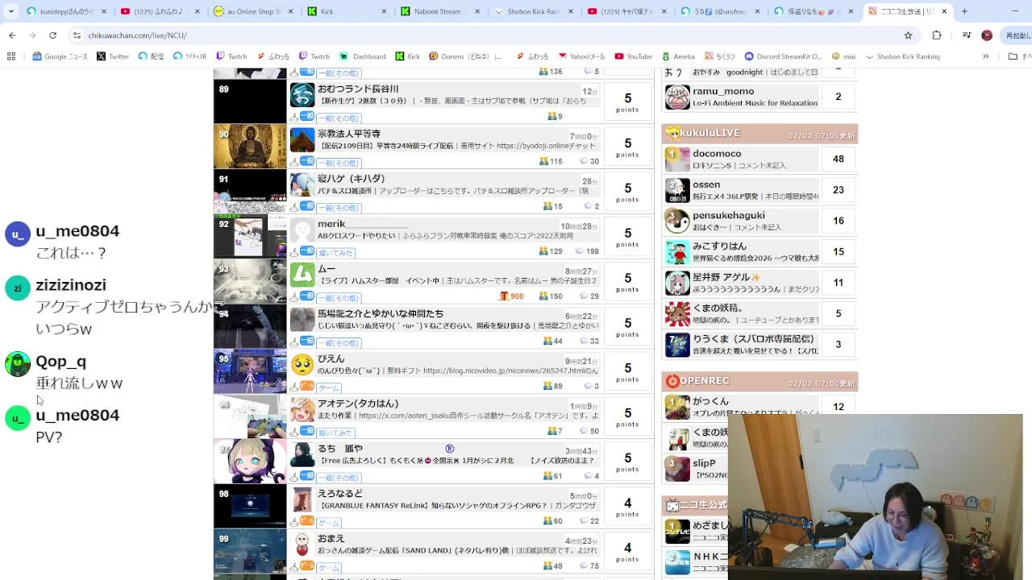The height and width of the screenshot is (580, 1032).
Task: Open the Shobon Kick Ranking bookmark
Action: pos(902,56)
